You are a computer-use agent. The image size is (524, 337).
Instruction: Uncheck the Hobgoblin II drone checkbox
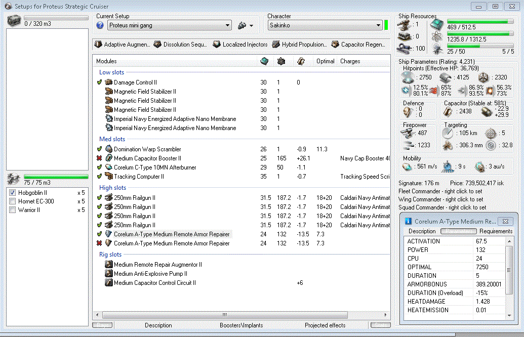tap(12, 193)
